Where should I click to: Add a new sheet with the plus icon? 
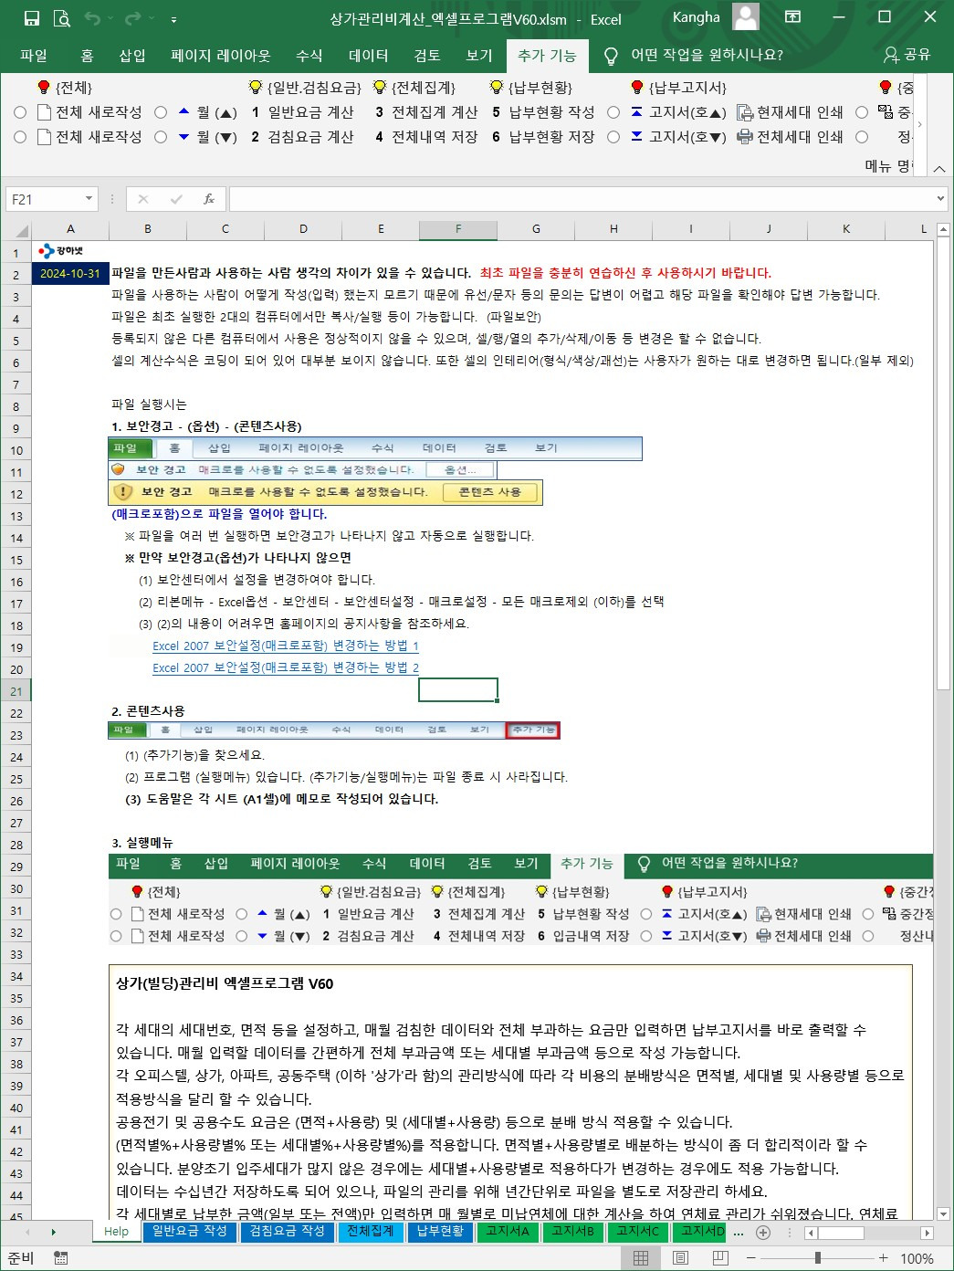[x=763, y=1232]
